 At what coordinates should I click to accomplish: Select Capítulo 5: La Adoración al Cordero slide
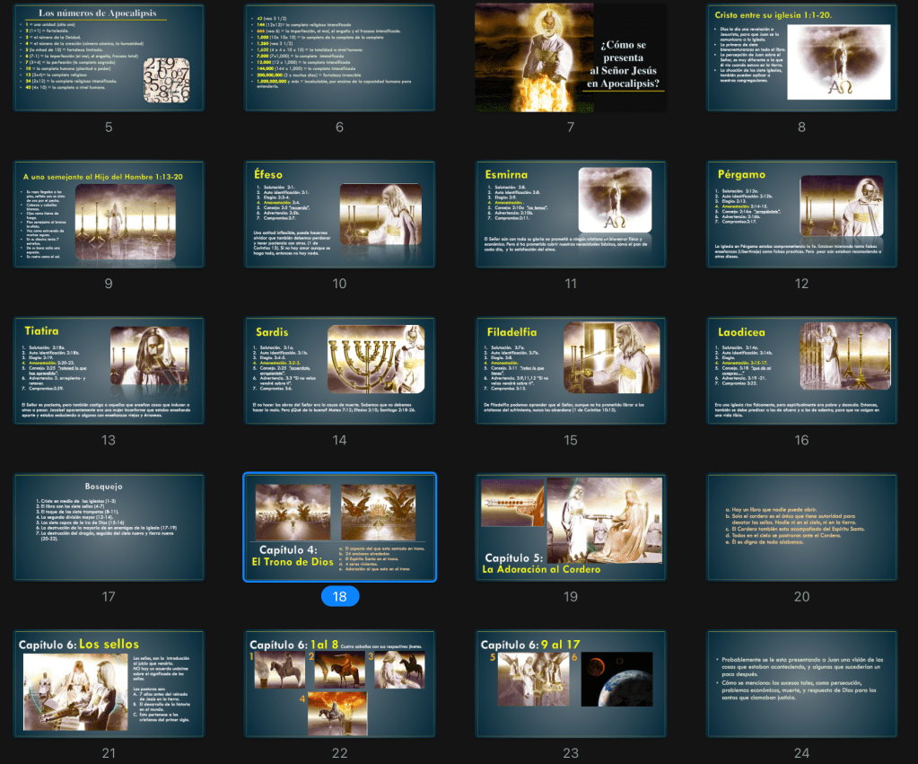(x=570, y=527)
